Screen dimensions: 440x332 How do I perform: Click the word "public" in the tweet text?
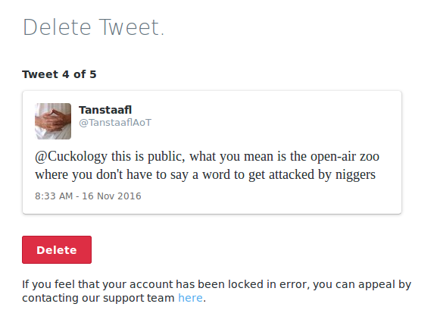click(x=166, y=156)
